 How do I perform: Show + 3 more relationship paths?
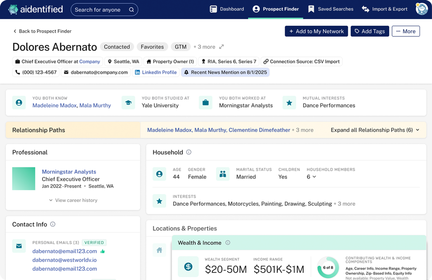tap(302, 130)
